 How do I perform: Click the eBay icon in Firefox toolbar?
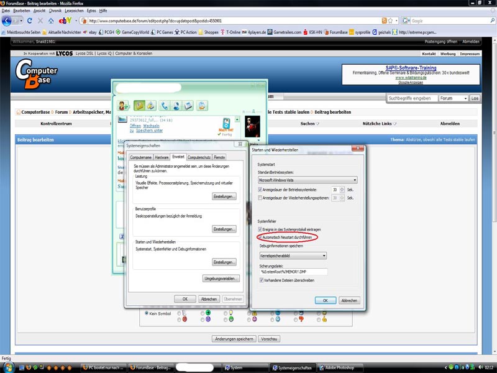(65, 21)
